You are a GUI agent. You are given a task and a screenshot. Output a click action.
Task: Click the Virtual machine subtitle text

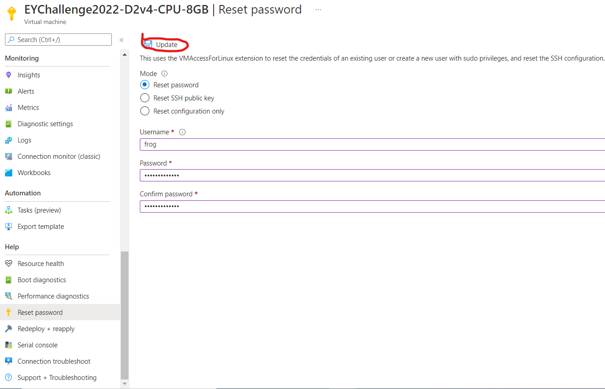(x=45, y=22)
